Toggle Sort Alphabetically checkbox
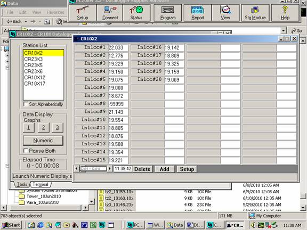 tap(26, 104)
